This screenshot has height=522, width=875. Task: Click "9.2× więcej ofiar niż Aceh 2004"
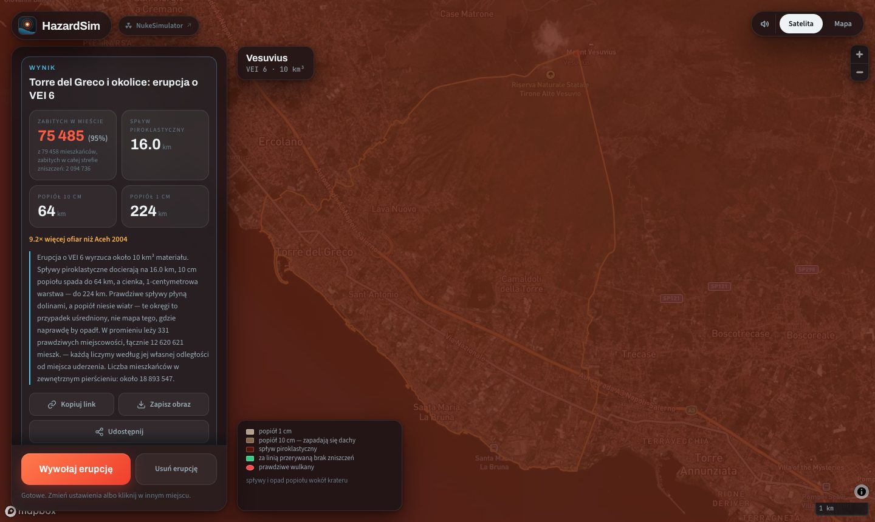coord(78,239)
